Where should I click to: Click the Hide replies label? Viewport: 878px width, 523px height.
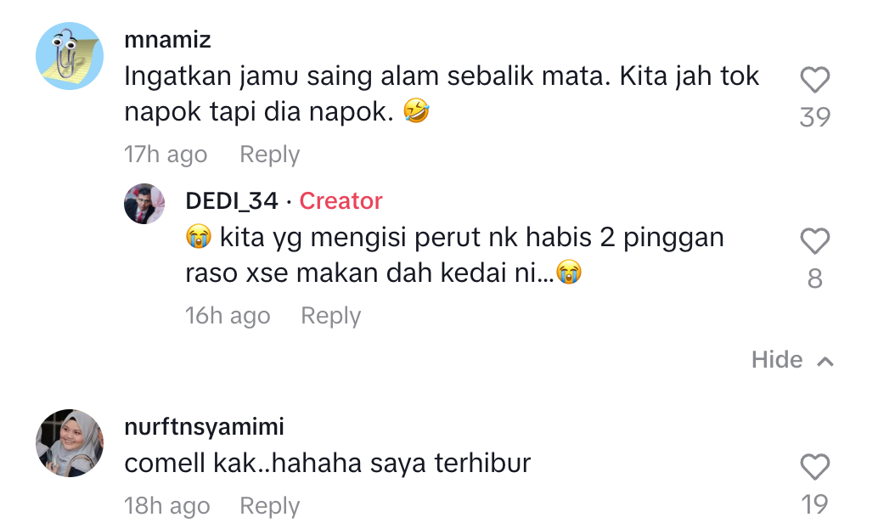coord(777,360)
